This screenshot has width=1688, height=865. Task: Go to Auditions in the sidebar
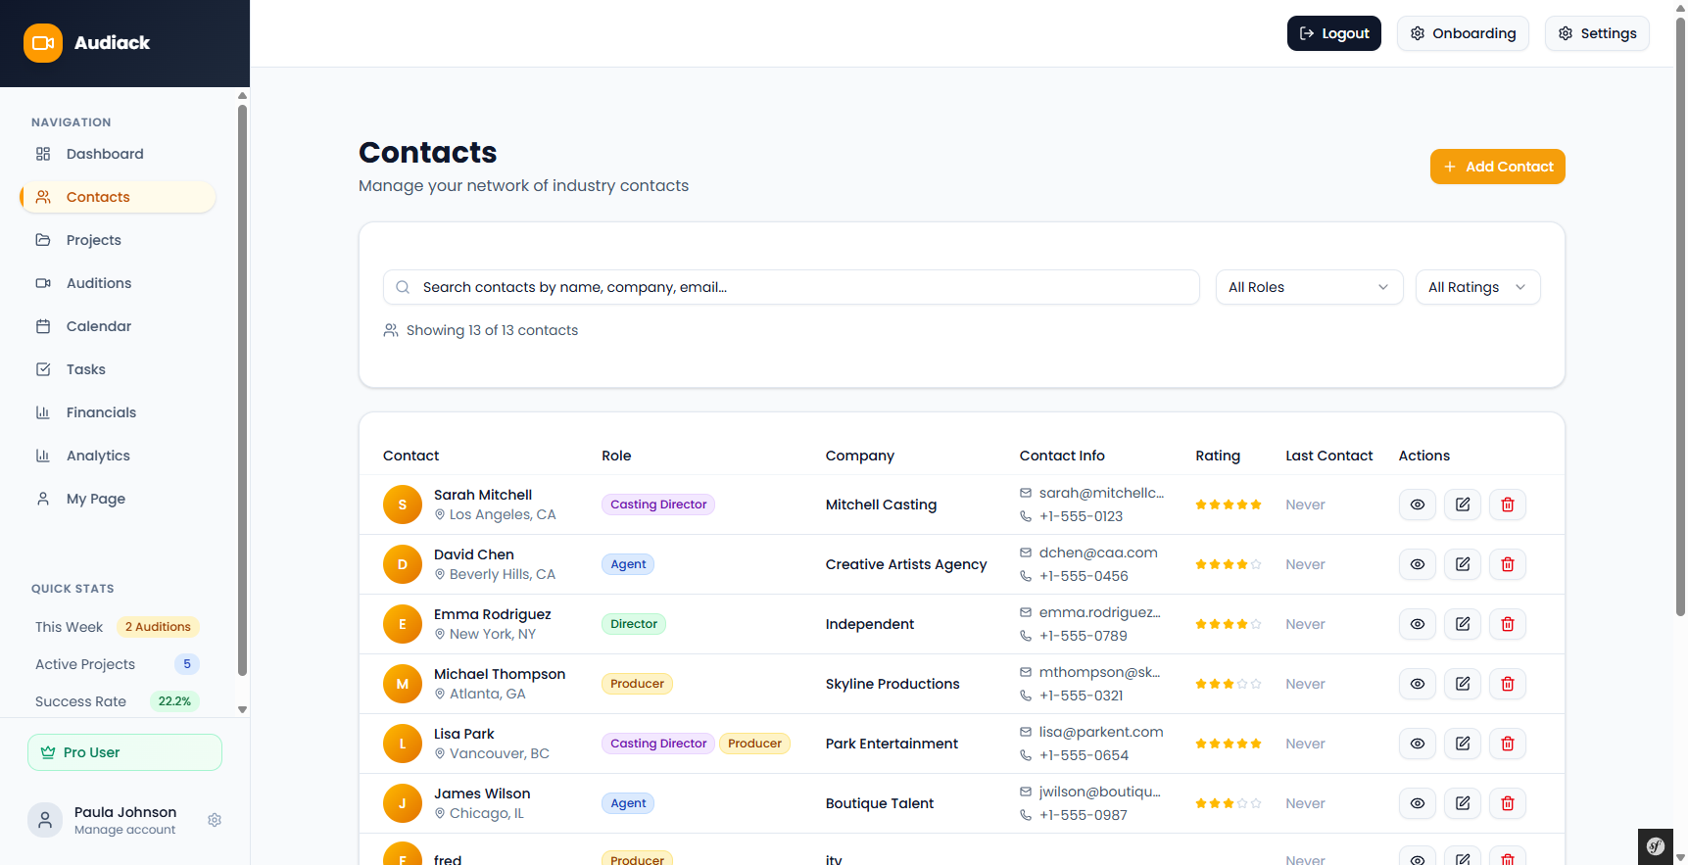click(98, 283)
